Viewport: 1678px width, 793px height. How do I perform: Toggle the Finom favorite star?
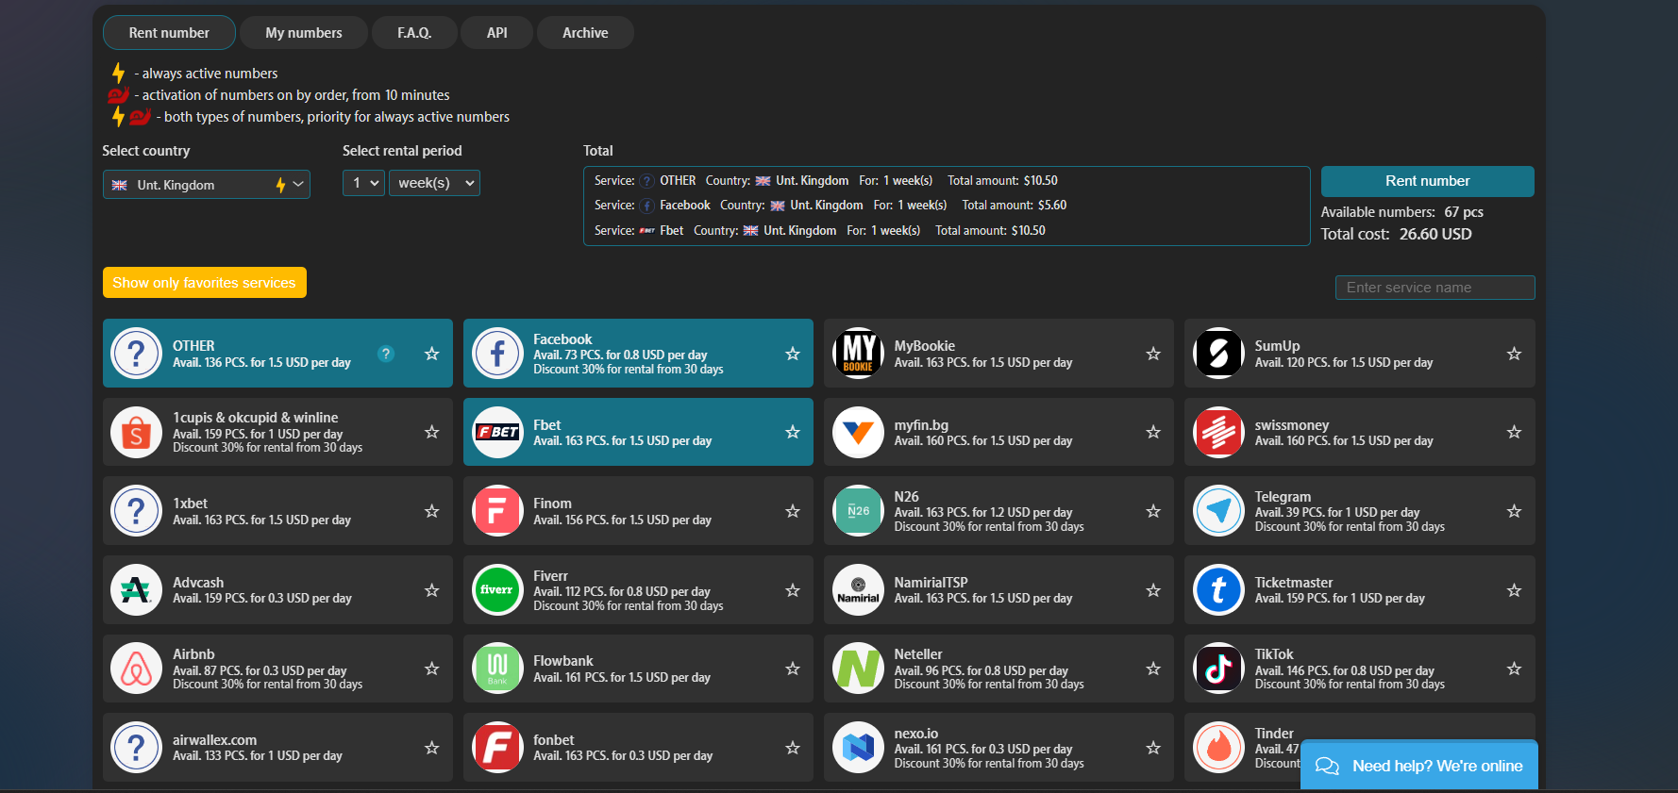point(793,511)
